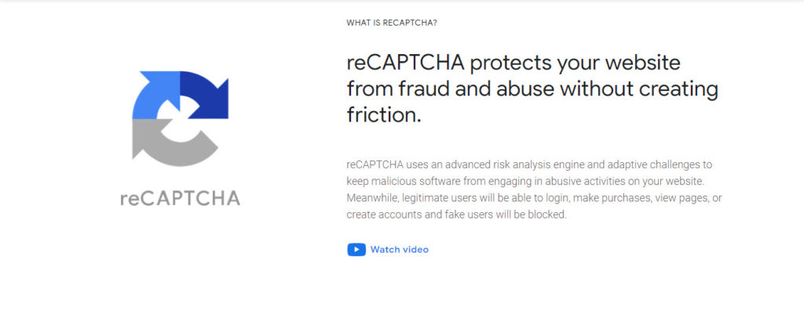Viewport: 804px width, 321px height.
Task: Click the blue play icon beside Watch video
Action: pos(356,250)
